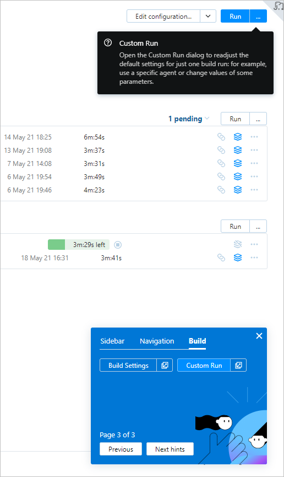The height and width of the screenshot is (477, 284).
Task: Open more options for 7 May 21 14:08 build
Action: coord(254,163)
